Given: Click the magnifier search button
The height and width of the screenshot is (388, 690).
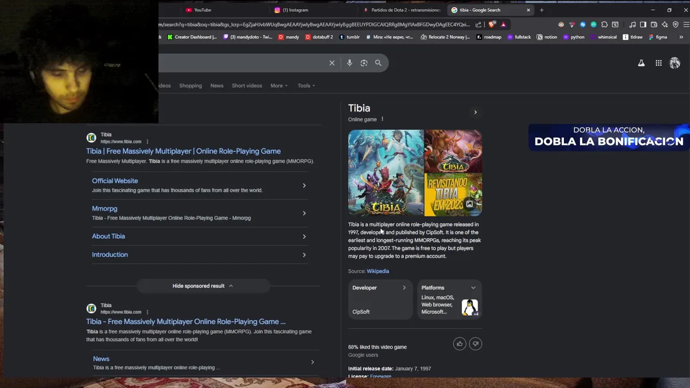Looking at the screenshot, I should click(378, 63).
